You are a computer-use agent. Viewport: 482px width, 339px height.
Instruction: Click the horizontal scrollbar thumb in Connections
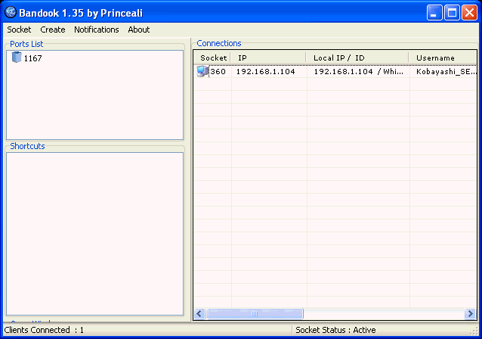pos(255,313)
